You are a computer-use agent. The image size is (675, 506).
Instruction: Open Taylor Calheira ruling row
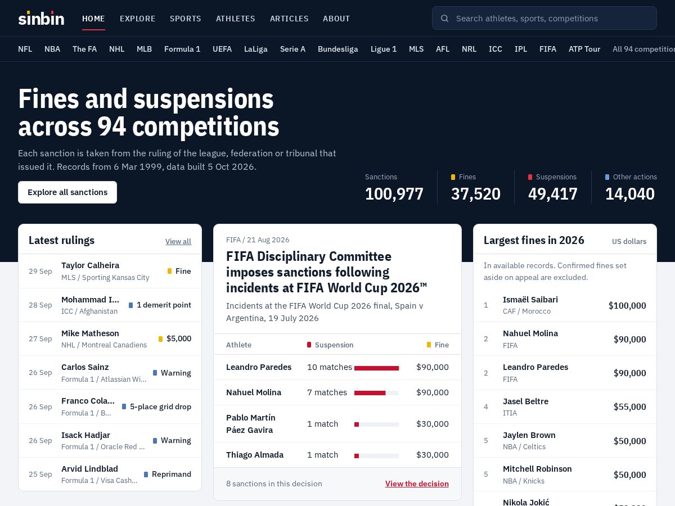click(x=110, y=271)
